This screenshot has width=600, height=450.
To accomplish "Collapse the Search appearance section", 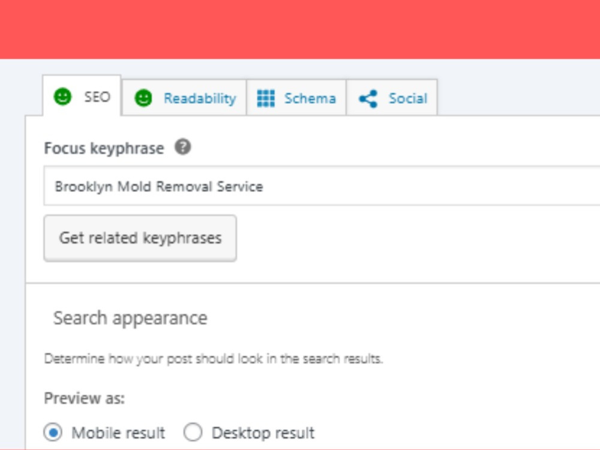I will click(130, 318).
